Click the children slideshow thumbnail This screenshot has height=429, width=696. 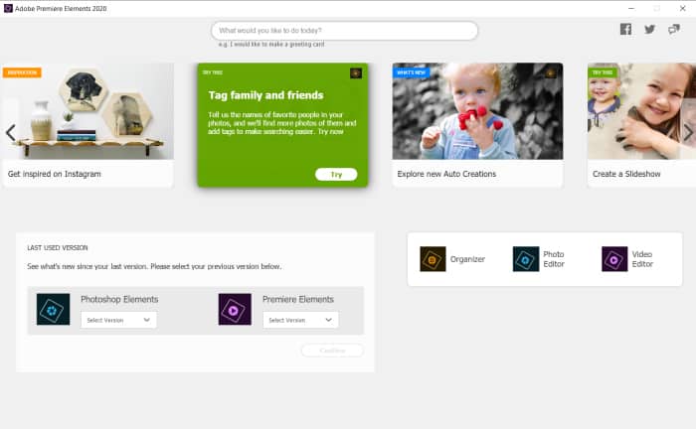coord(642,111)
